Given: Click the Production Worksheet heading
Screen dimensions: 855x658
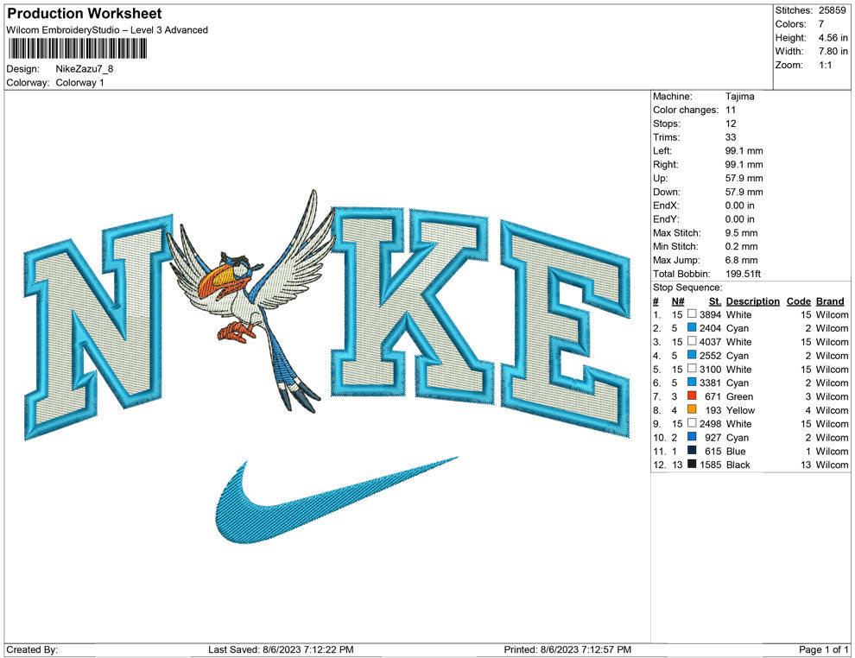Looking at the screenshot, I should click(x=85, y=14).
